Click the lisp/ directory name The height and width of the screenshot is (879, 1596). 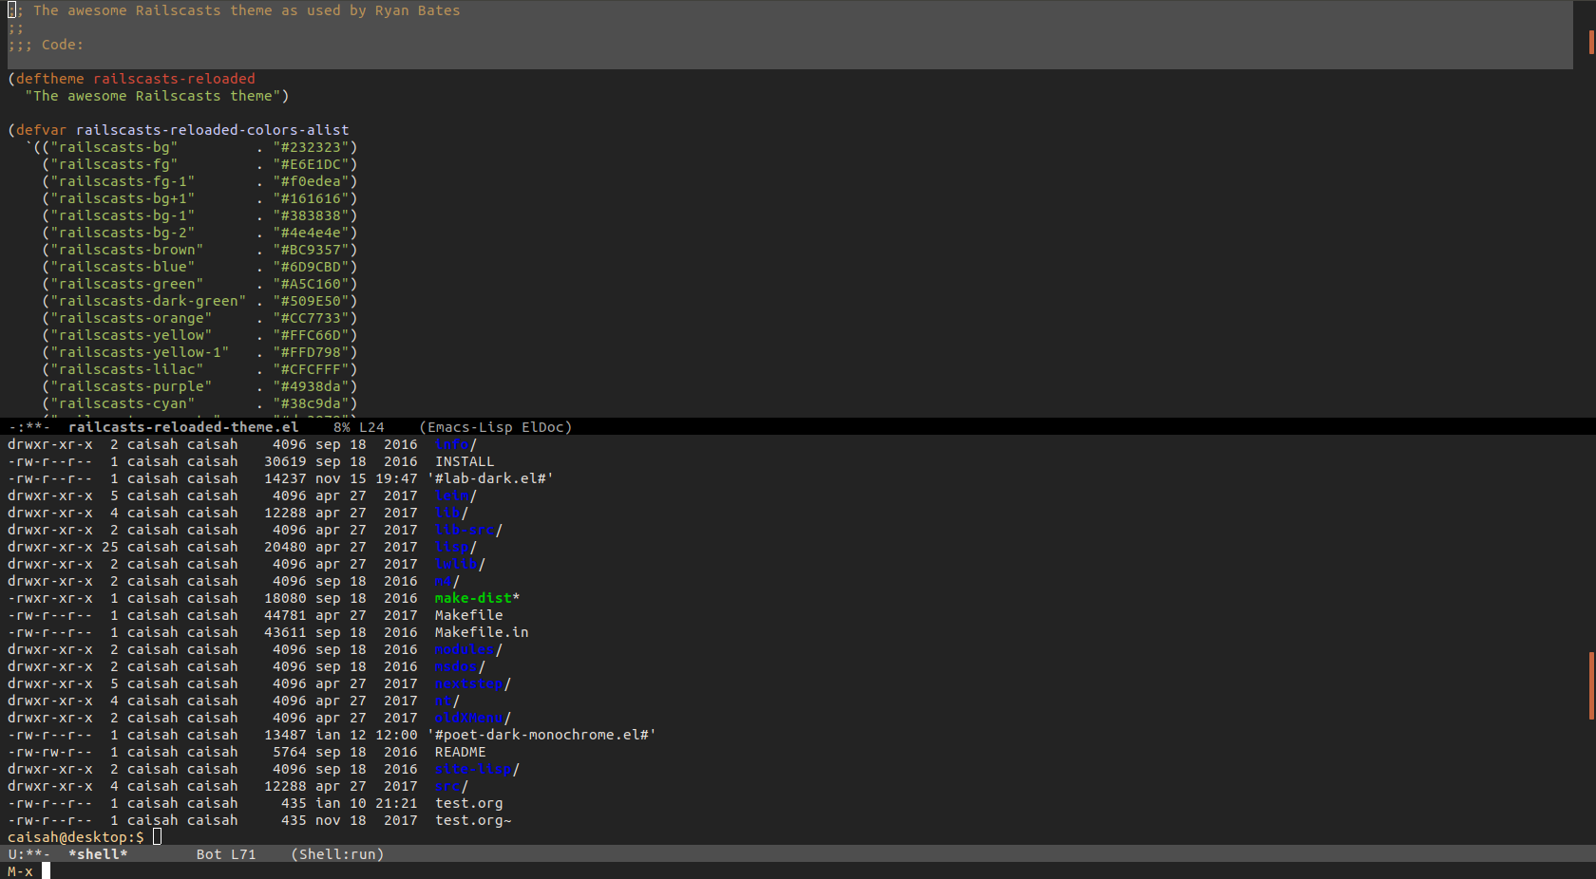(x=456, y=547)
